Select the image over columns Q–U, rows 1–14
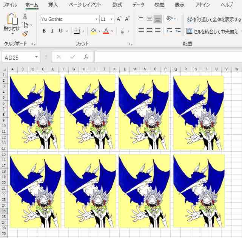Screen dimensions: 242x238 (199, 113)
